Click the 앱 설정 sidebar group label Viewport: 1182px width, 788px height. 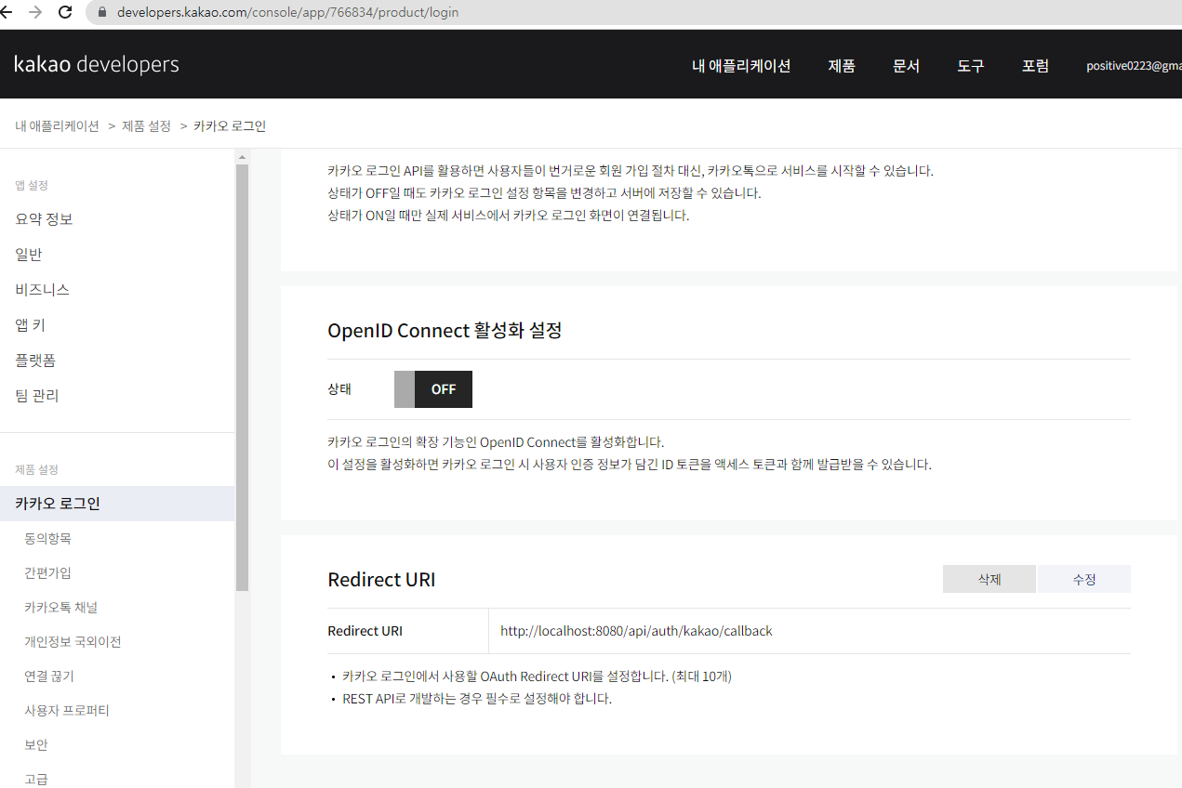32,185
